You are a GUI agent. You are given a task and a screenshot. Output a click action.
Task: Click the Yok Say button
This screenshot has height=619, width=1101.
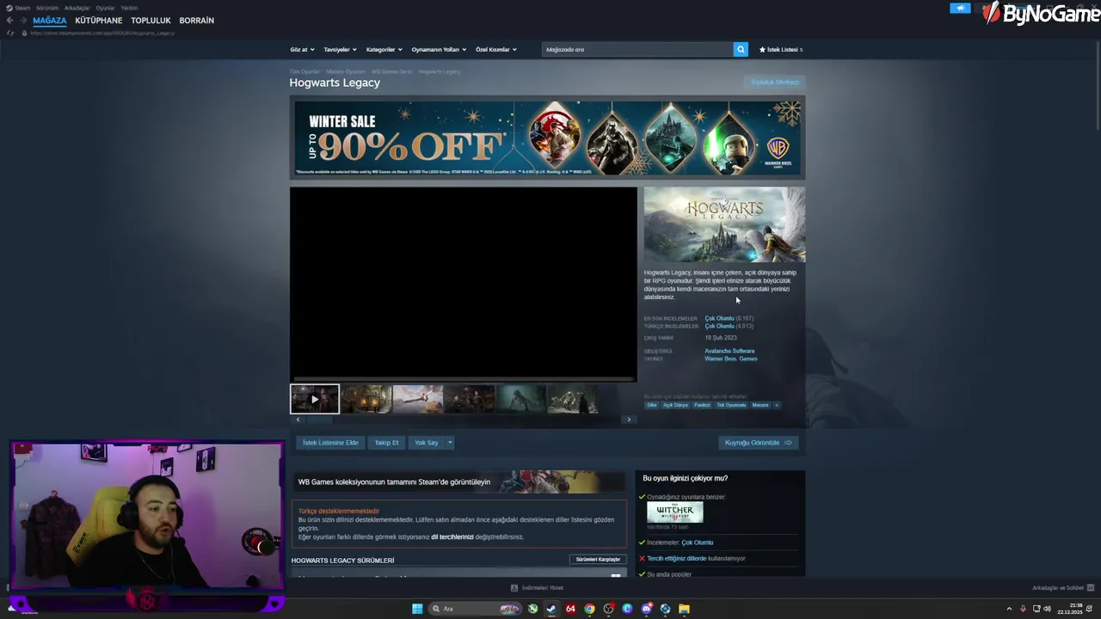tap(427, 443)
